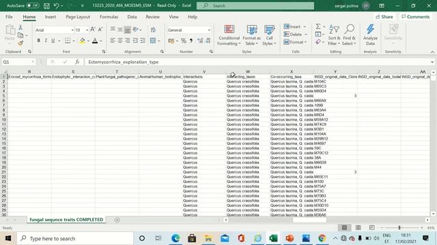The width and height of the screenshot is (437, 245).
Task: Click the Increase Decimal icon
Action: 200,41
